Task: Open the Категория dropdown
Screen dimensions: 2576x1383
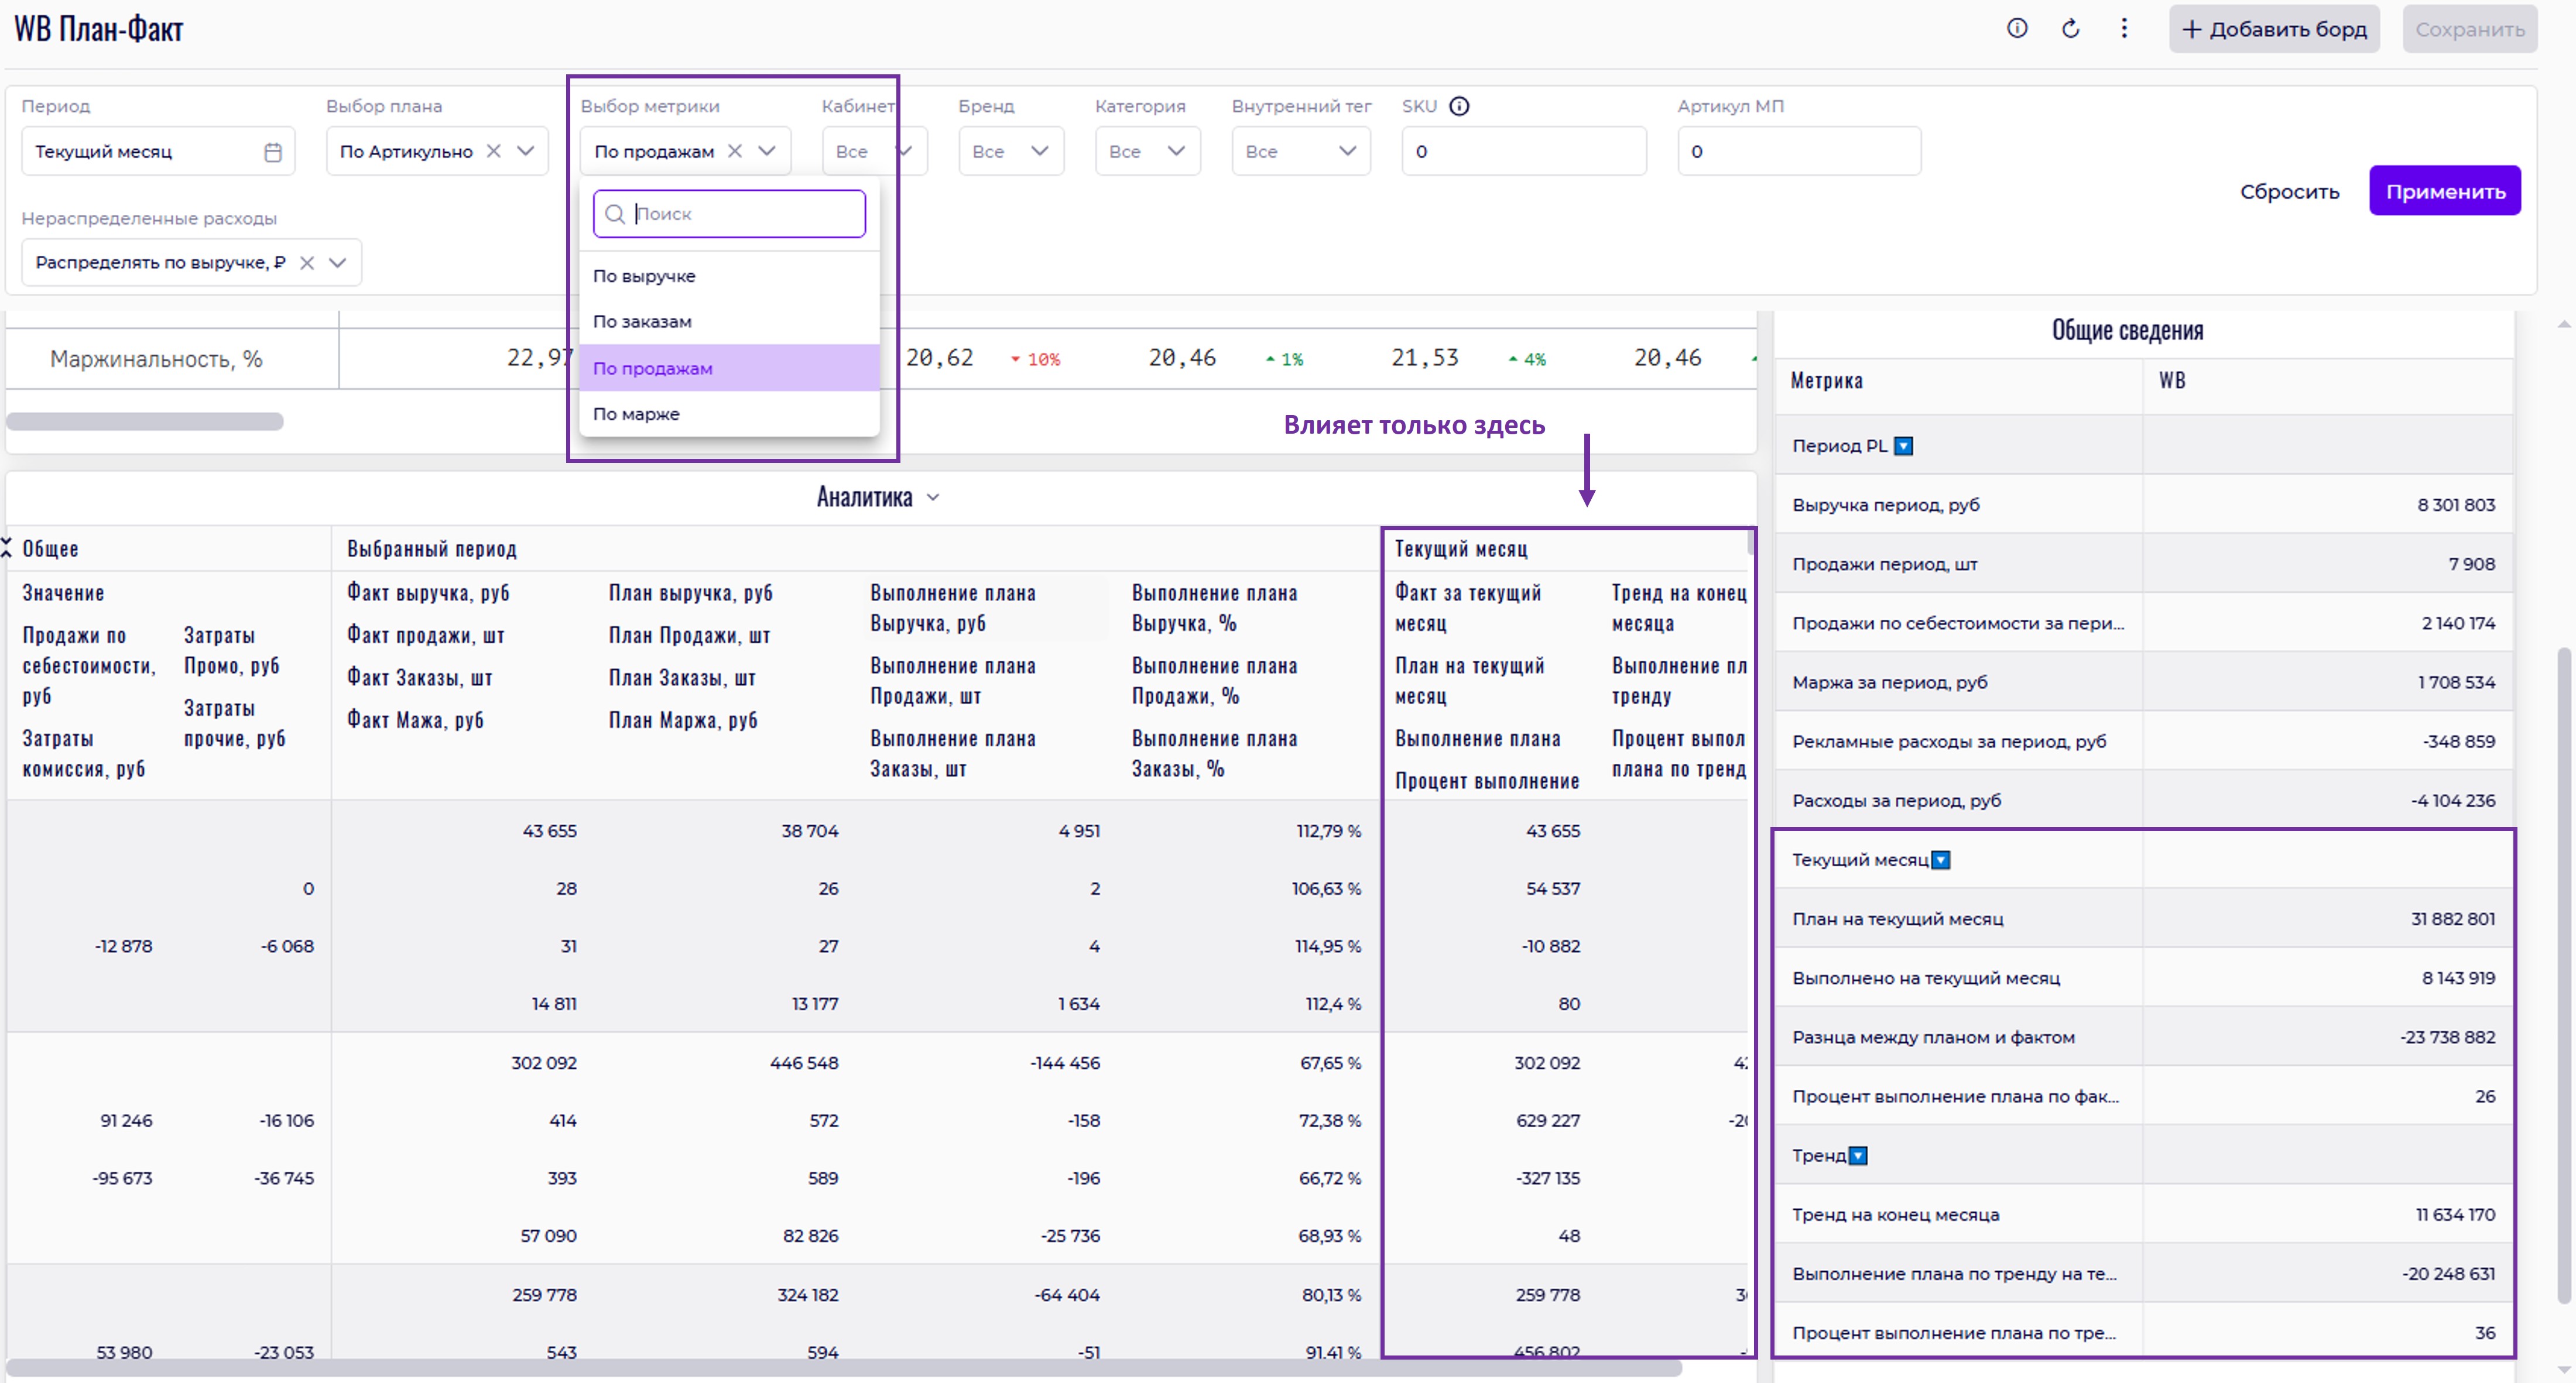Action: point(1147,151)
